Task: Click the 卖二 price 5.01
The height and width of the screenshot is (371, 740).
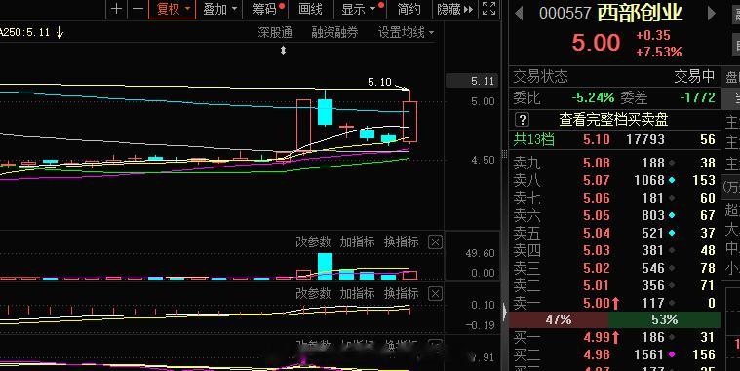Action: [x=597, y=285]
